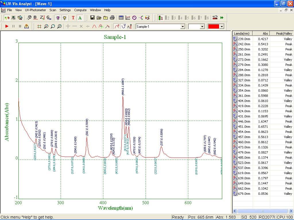Toggle valley marker display button
This screenshot has height=220, width=294.
pyautogui.click(x=123, y=26)
